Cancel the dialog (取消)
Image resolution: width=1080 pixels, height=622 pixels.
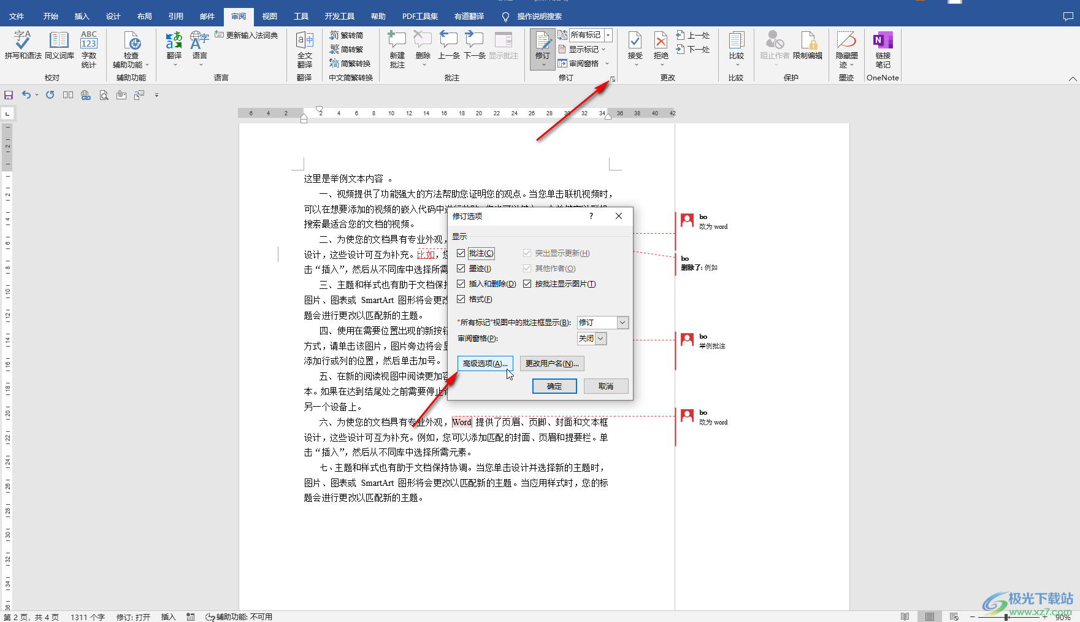(x=606, y=386)
